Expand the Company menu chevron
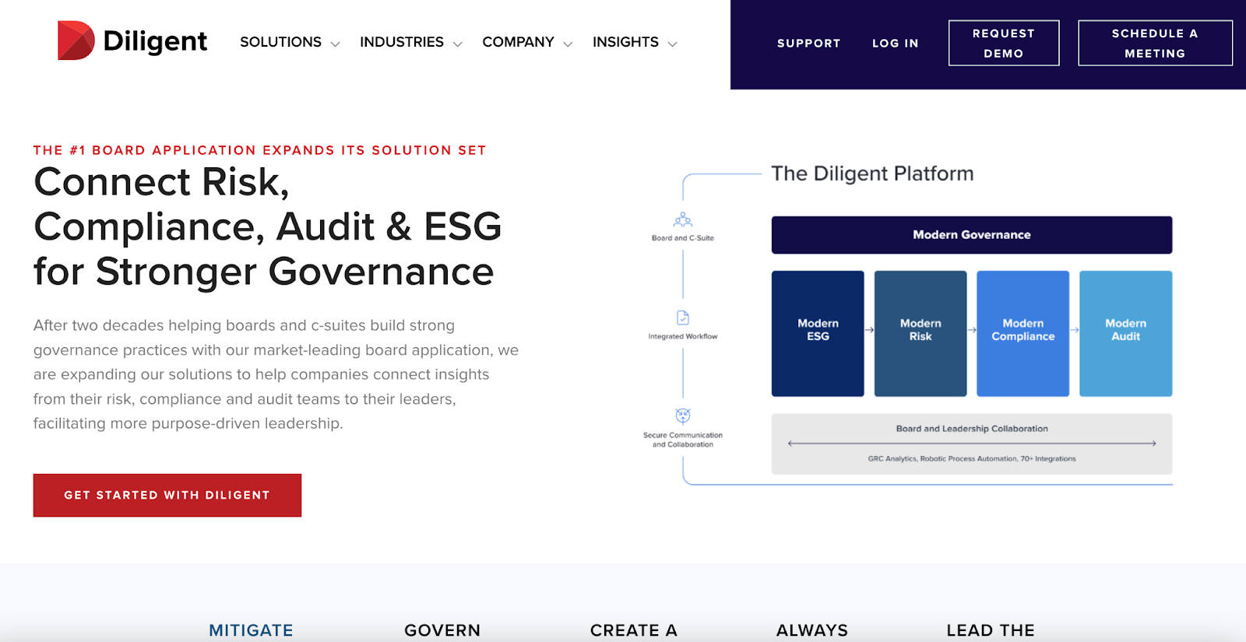 coord(568,44)
